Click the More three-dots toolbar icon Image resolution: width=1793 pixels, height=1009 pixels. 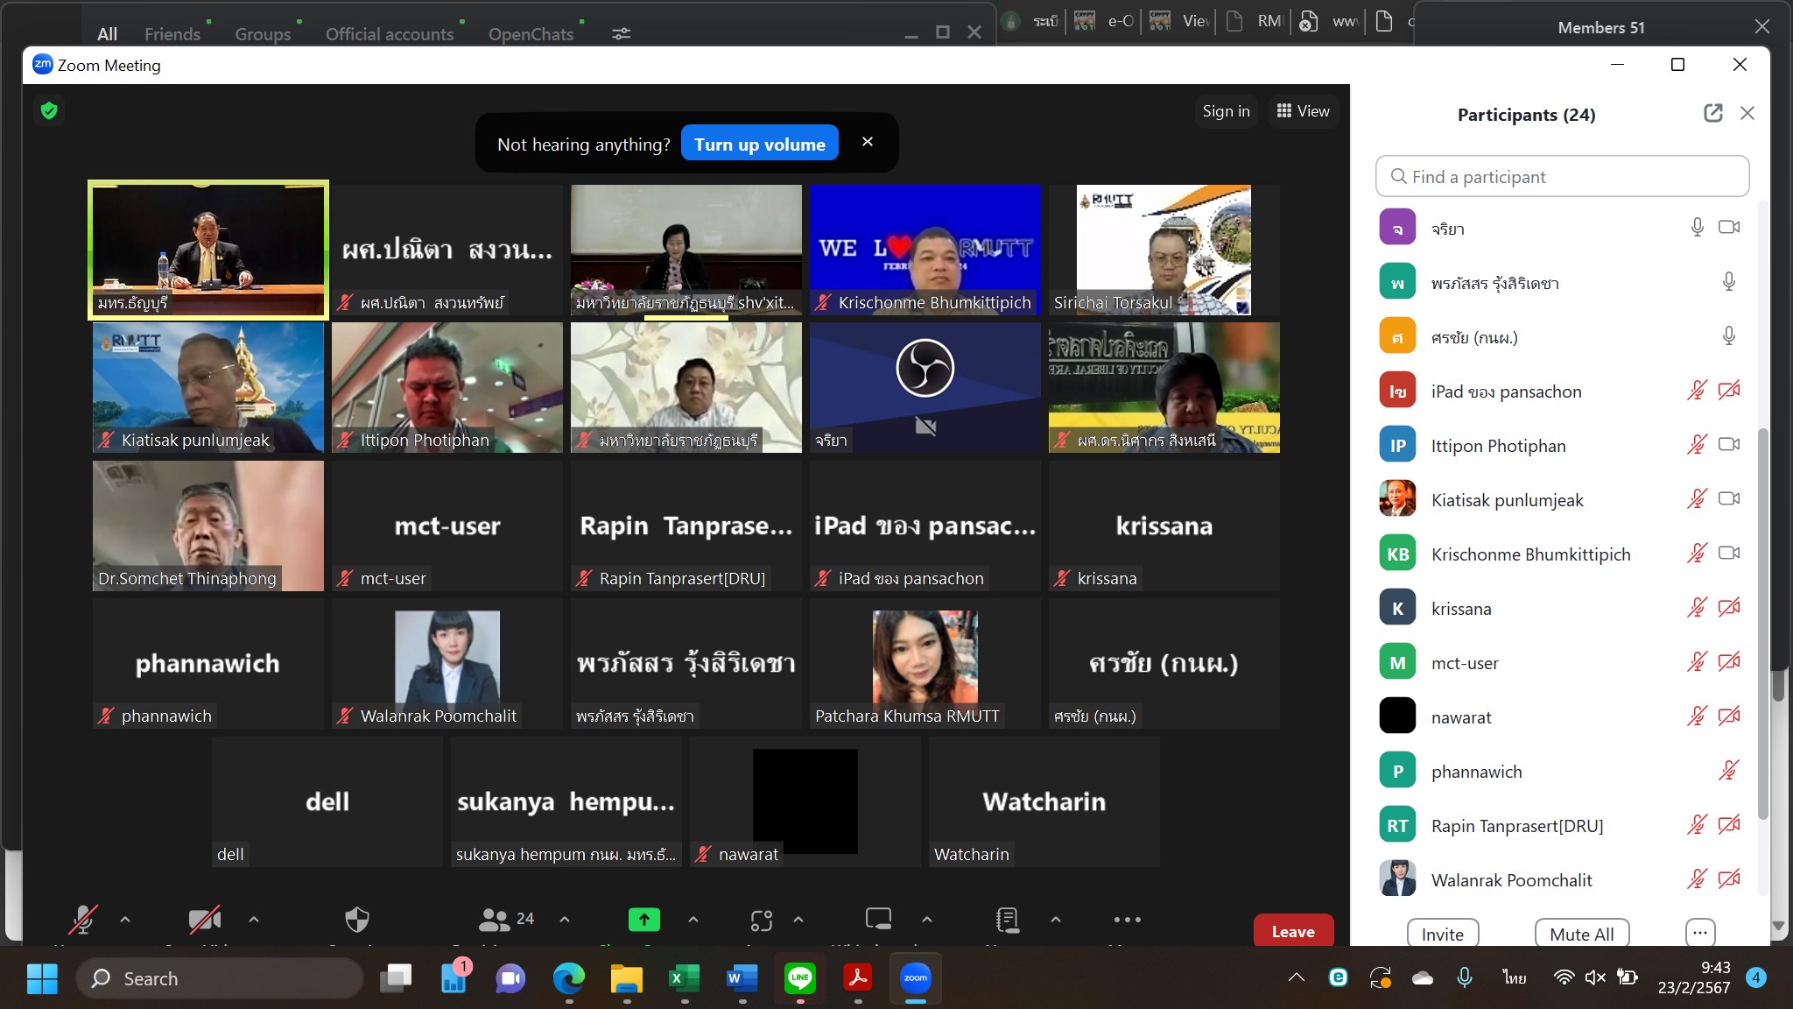tap(1127, 920)
